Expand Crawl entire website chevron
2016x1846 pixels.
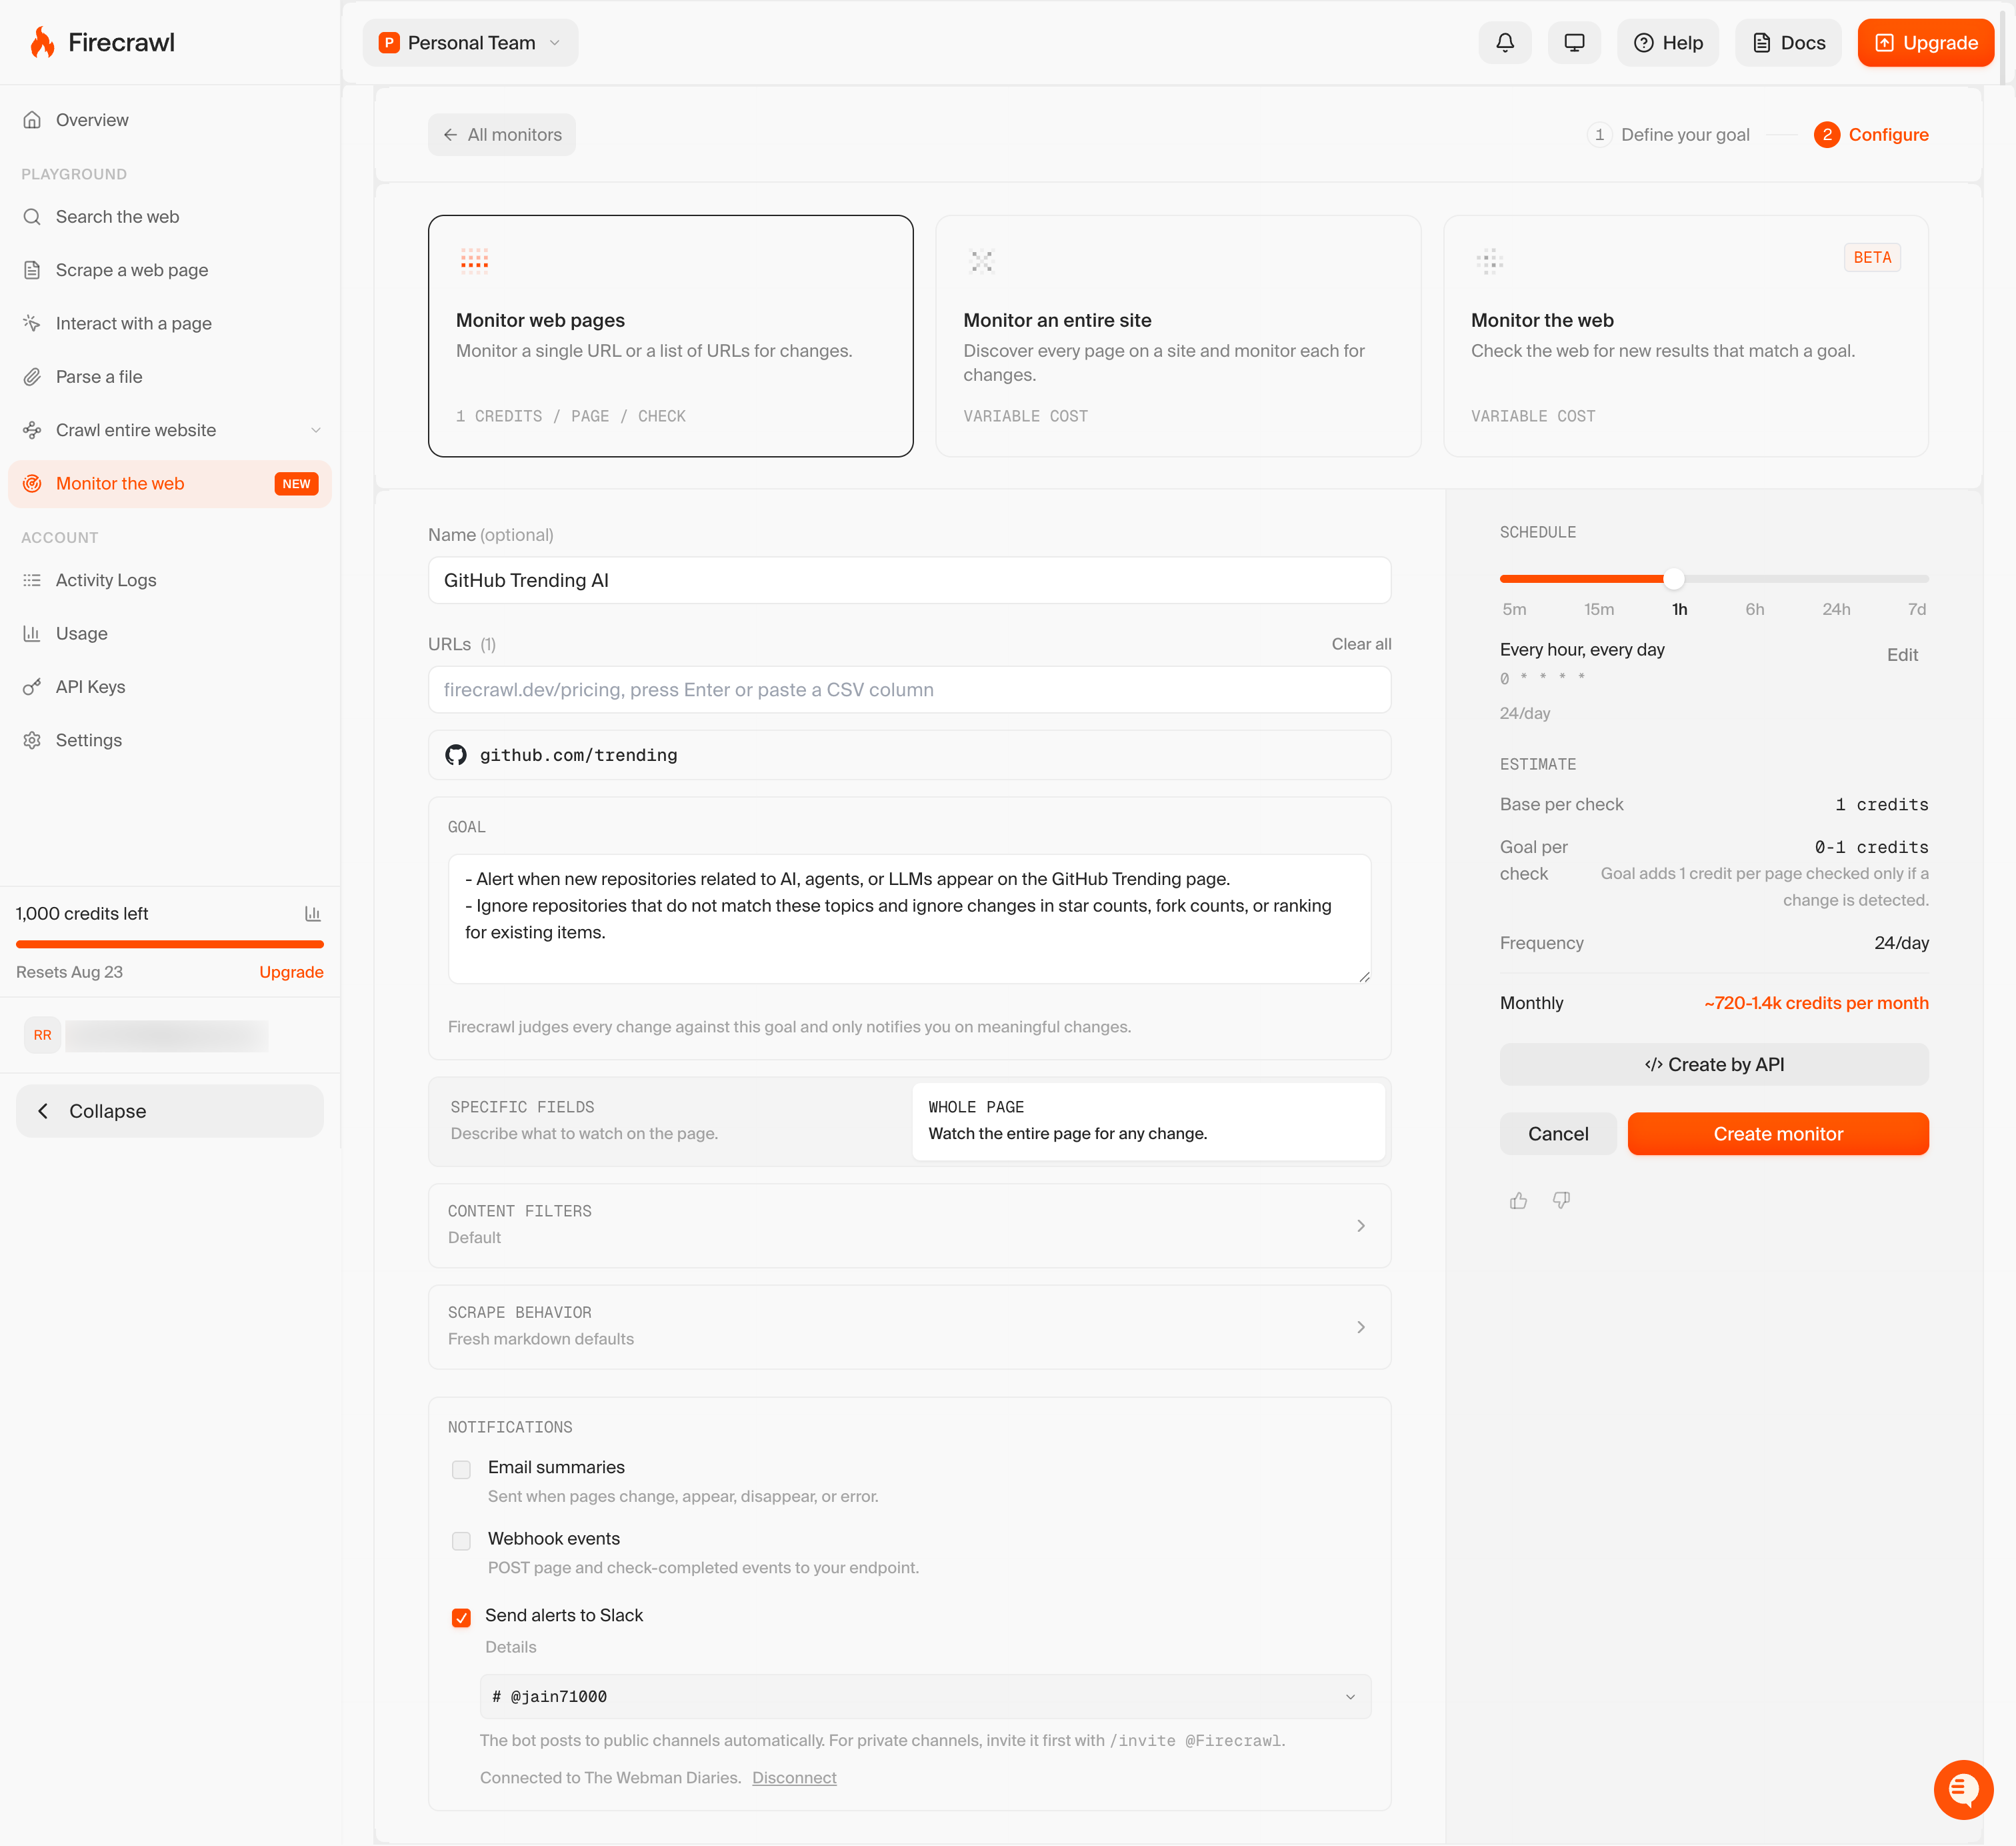pos(316,430)
